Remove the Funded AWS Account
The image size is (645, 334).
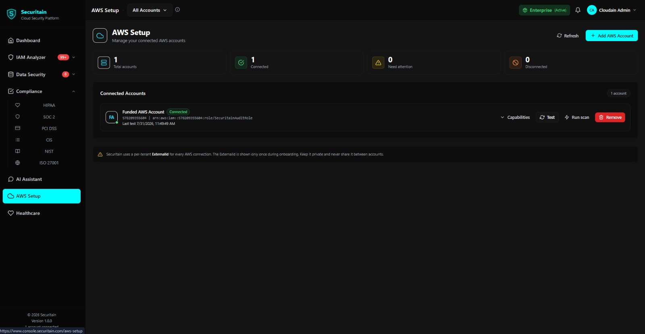(610, 117)
